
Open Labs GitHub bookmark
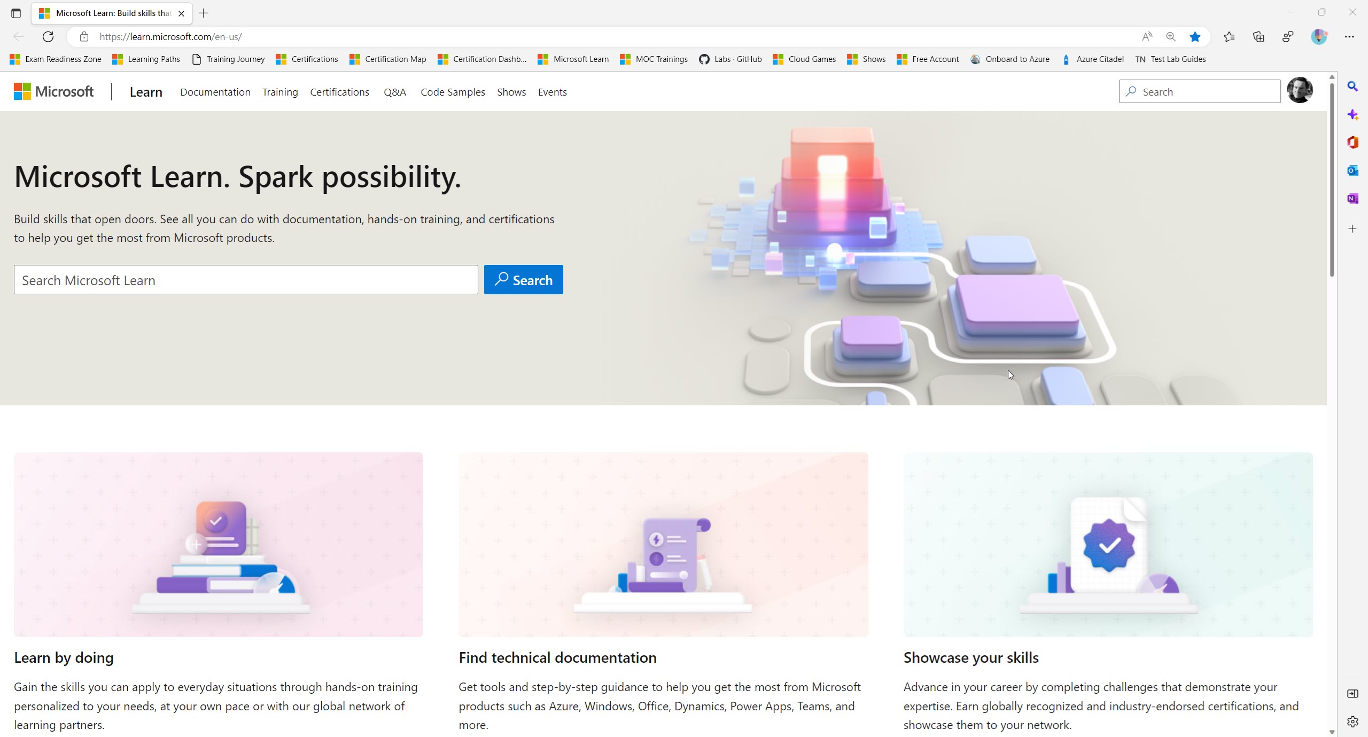(730, 59)
